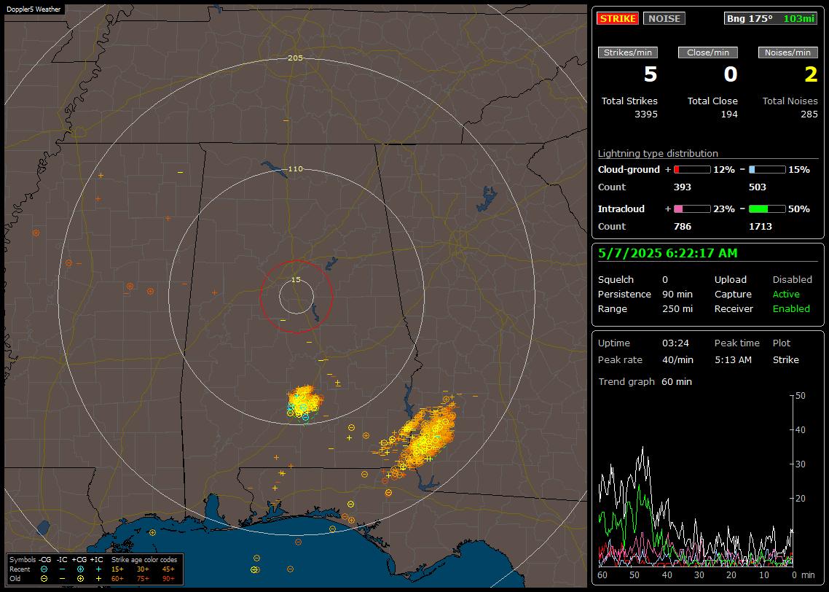The height and width of the screenshot is (592, 829).
Task: Click the green date and time 5/7/2025 6:22:17 AM
Action: (x=668, y=254)
